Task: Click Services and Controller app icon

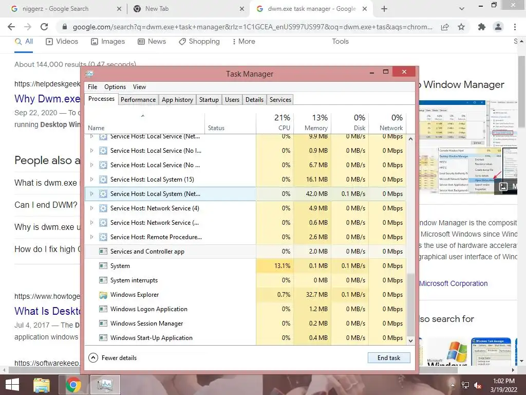Action: (x=103, y=251)
